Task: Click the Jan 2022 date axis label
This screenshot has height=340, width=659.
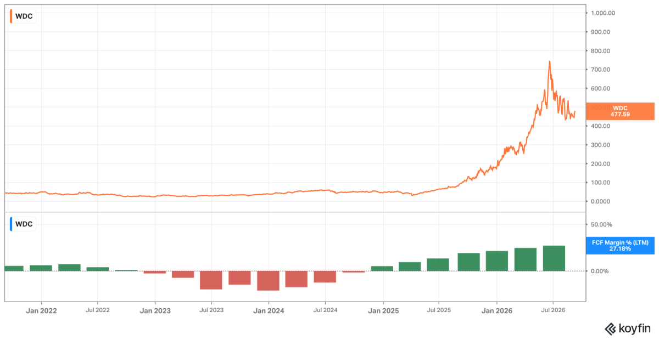Action: coord(41,310)
